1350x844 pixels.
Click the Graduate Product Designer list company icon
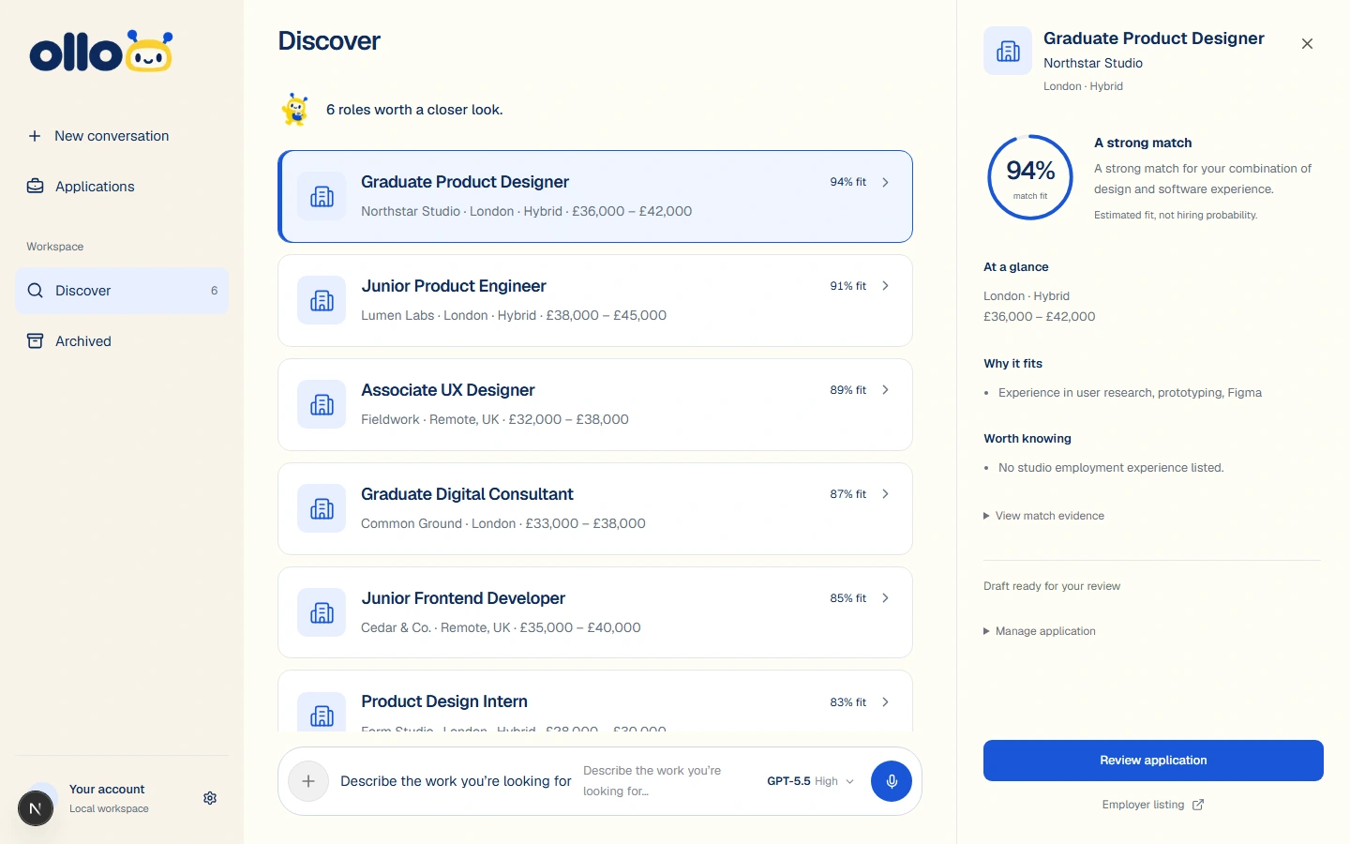322,196
